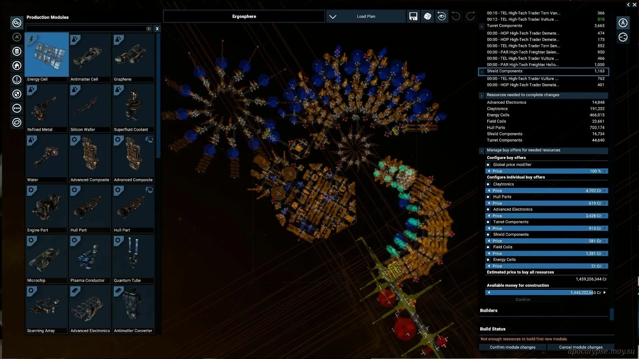Select the Graphene production module
This screenshot has height=359, width=639.
(x=133, y=57)
